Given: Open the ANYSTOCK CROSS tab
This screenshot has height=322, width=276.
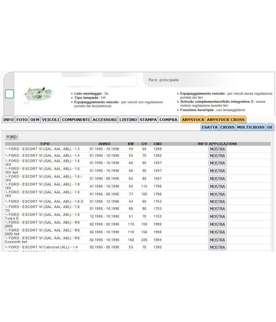Looking at the screenshot, I should pos(226,120).
